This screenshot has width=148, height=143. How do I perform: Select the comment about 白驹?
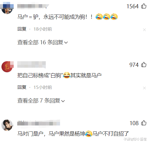(x=59, y=75)
